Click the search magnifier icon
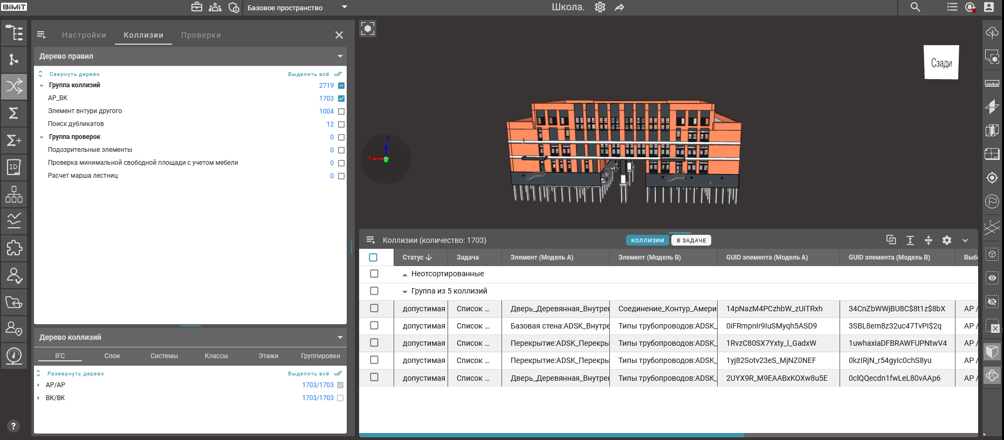 point(915,7)
